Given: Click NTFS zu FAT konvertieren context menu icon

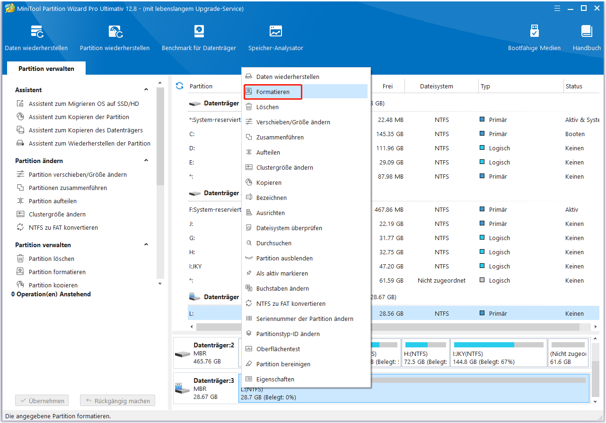Looking at the screenshot, I should point(249,303).
